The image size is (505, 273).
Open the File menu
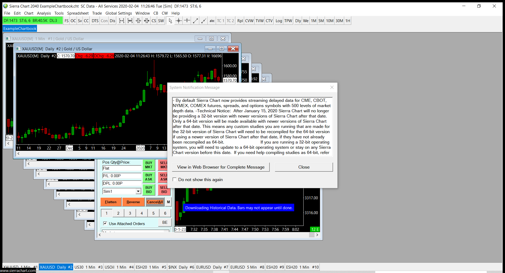click(7, 13)
